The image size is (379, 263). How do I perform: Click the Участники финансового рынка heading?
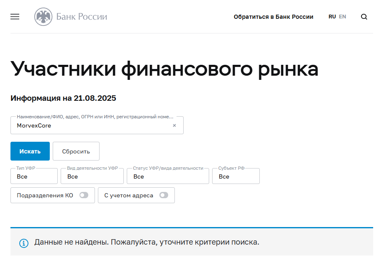coord(164,69)
